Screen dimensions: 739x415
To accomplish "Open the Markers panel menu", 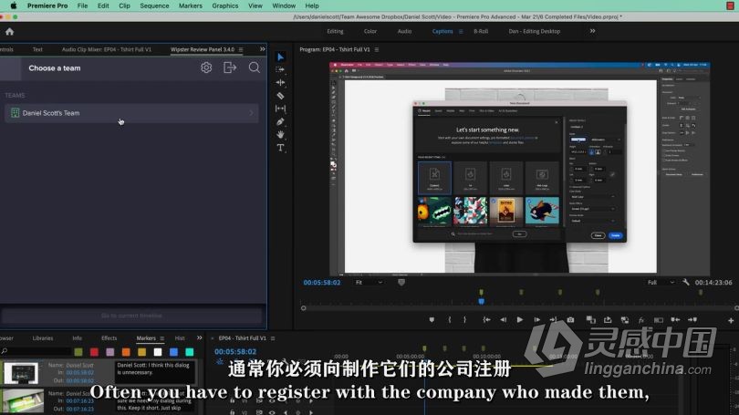I will tap(162, 338).
